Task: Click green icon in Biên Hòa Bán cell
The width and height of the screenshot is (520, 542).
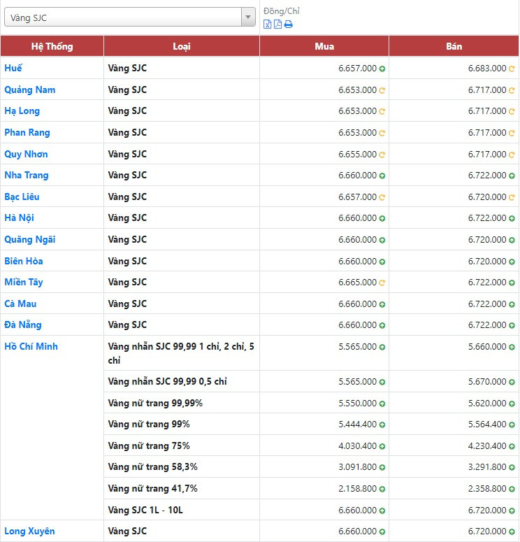Action: (x=512, y=262)
